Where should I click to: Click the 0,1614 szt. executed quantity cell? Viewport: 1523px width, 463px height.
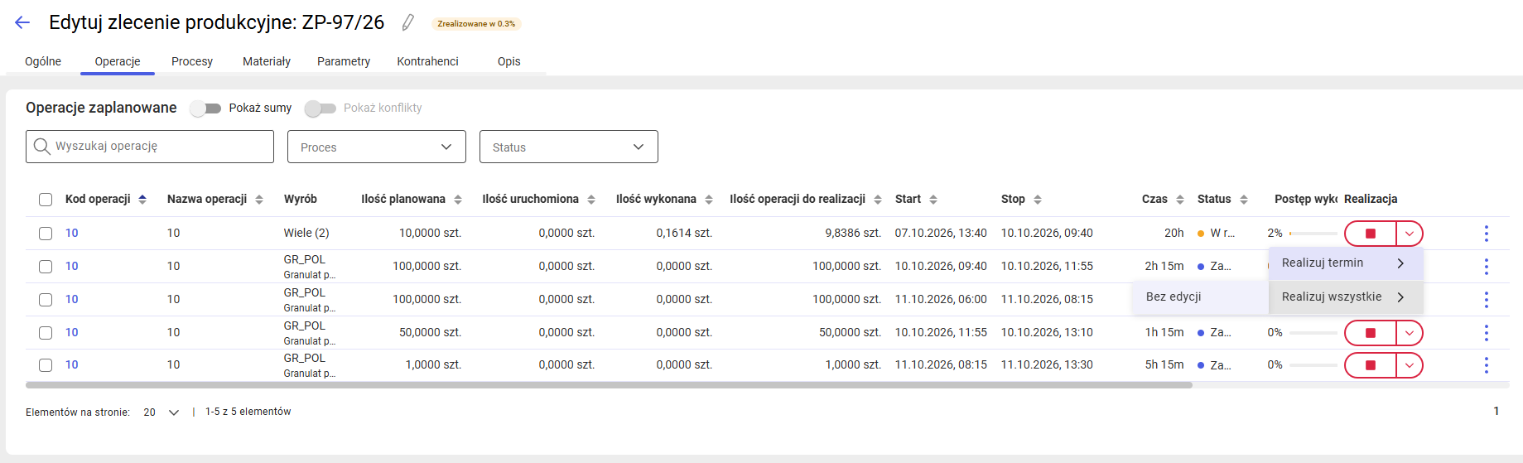(x=684, y=234)
